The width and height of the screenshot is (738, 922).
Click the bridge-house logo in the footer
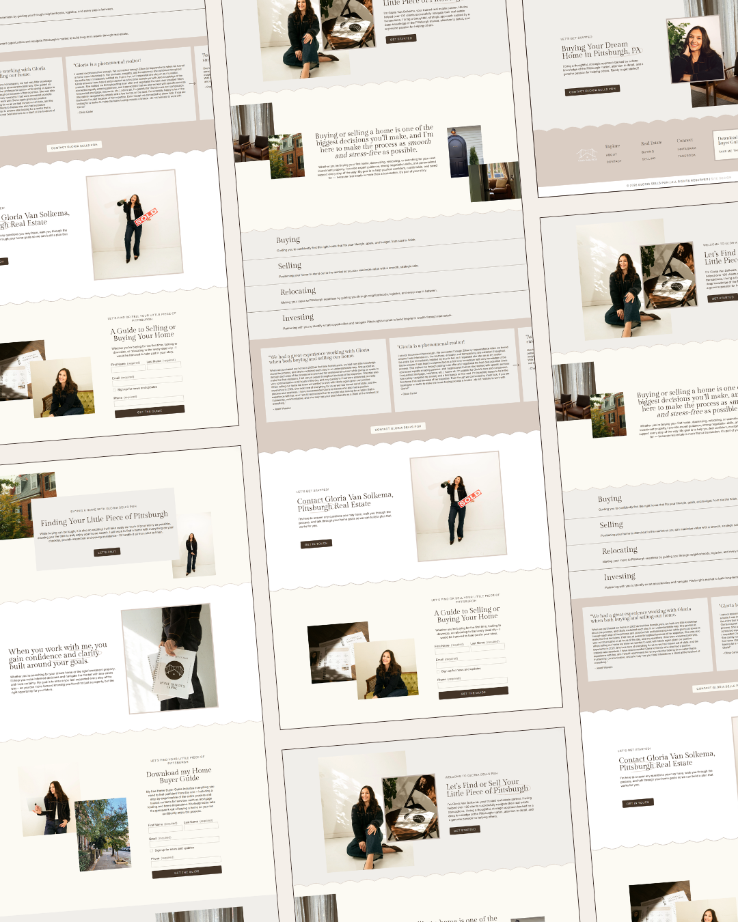pos(587,156)
